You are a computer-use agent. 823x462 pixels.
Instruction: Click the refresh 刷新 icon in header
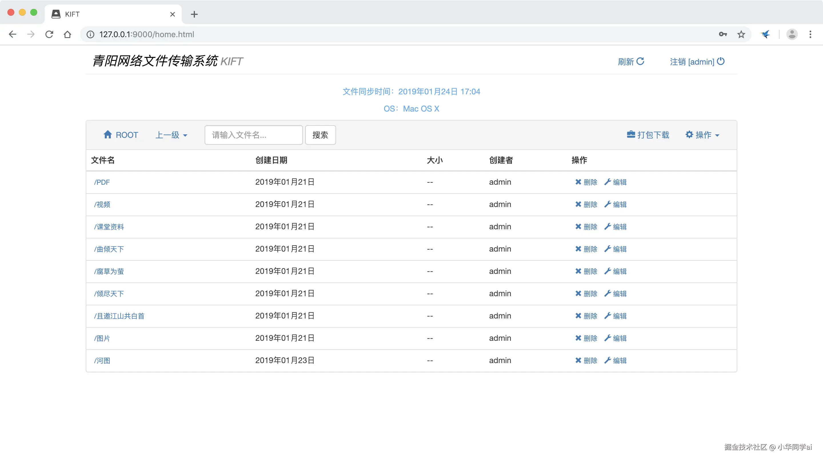pyautogui.click(x=640, y=61)
